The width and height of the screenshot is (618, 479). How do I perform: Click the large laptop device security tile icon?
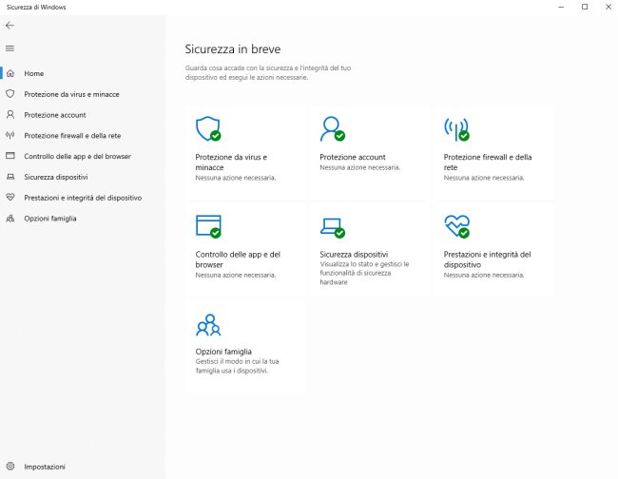click(x=332, y=228)
